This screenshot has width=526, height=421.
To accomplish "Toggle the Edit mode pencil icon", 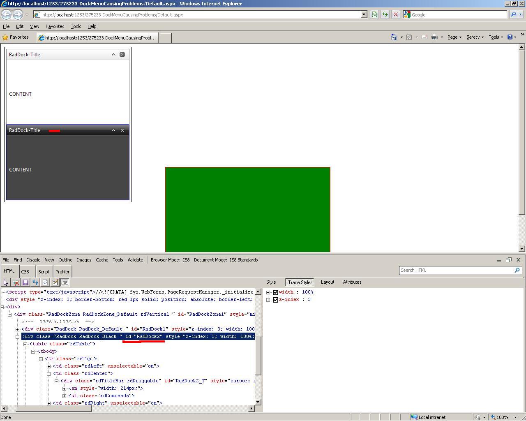I will [55, 282].
